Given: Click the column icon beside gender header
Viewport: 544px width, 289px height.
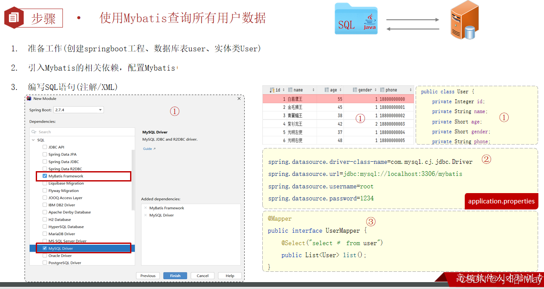Looking at the screenshot, I should click(x=355, y=90).
